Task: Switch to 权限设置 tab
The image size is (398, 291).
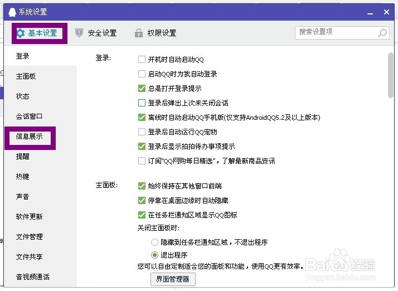Action: click(x=156, y=33)
